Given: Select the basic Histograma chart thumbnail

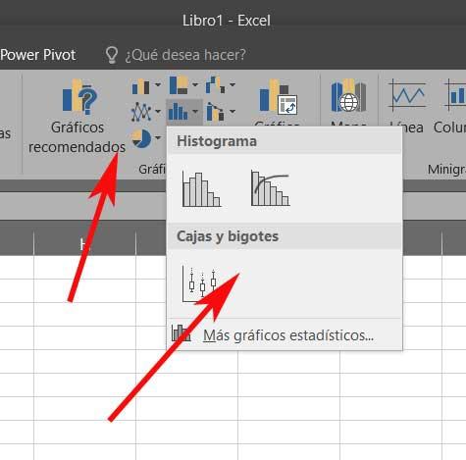Looking at the screenshot, I should click(201, 189).
